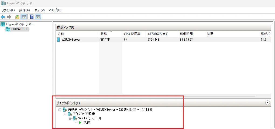
Task: Click the 0% CPU usage cell
Action: [x=126, y=40]
